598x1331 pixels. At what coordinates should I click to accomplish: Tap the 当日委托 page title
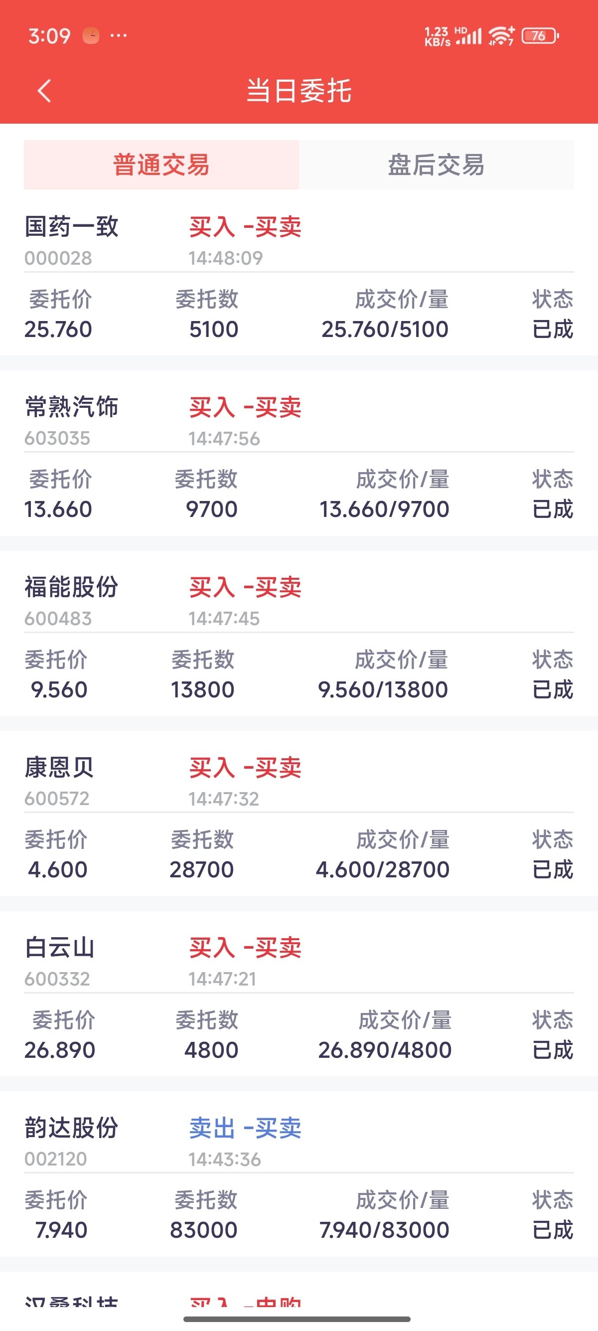(299, 91)
